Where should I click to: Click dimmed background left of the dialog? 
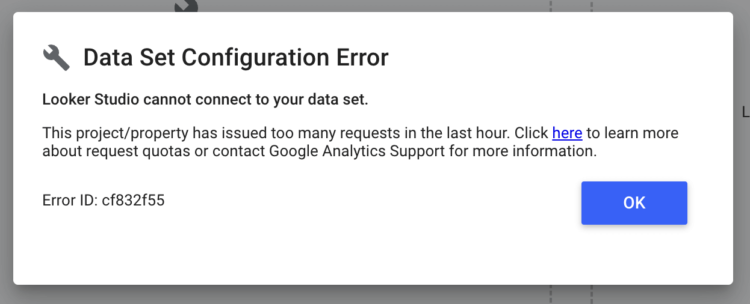(6, 150)
